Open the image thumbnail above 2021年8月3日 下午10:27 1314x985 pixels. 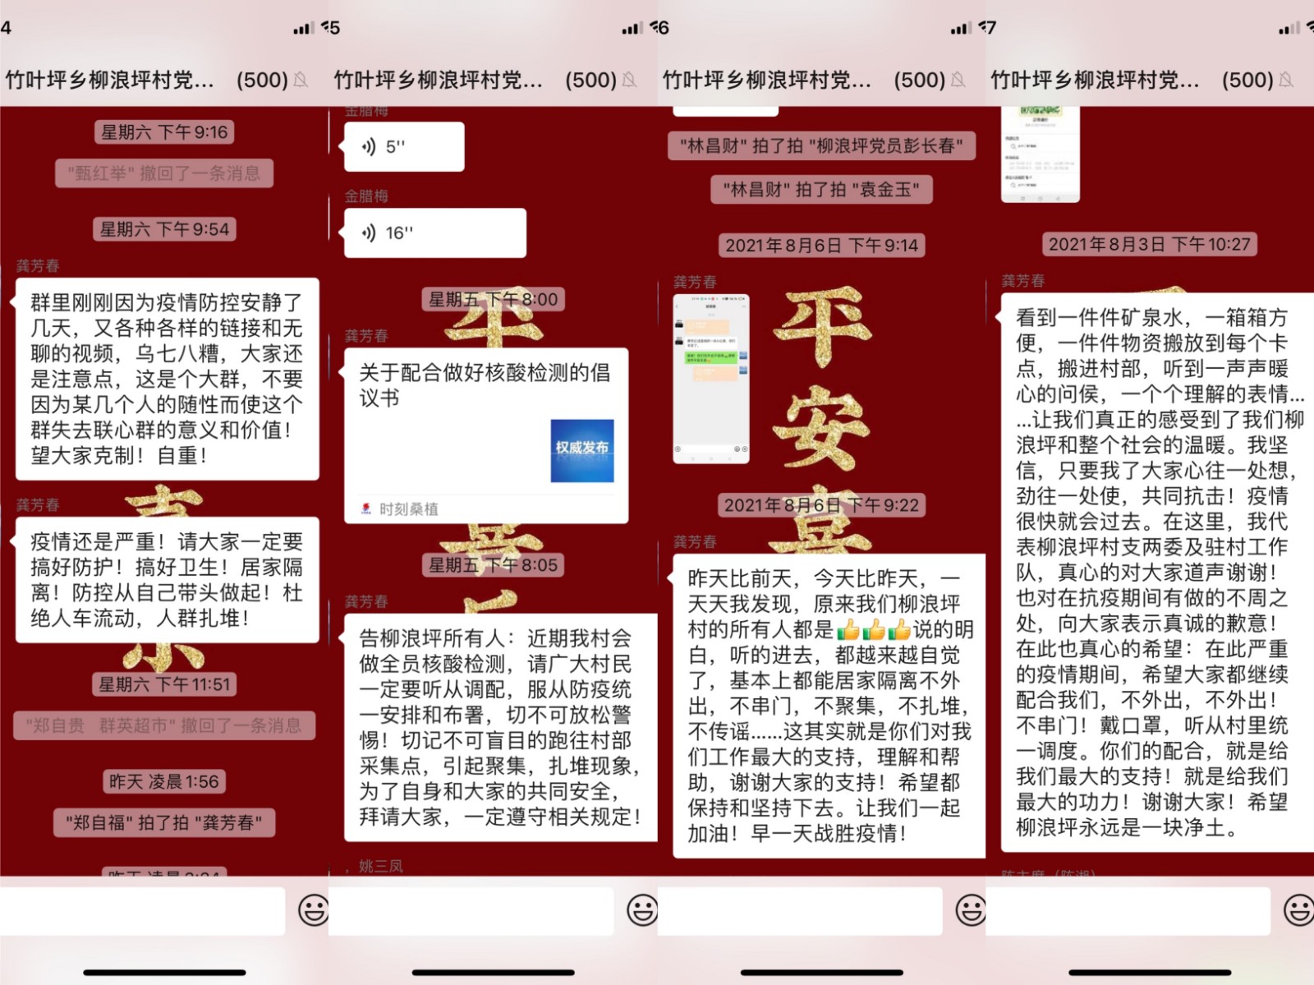(x=1041, y=154)
